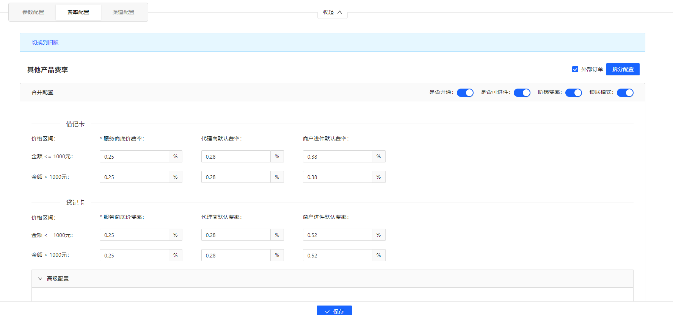Click 贷记卡 服务商底价费率 field for 金额 > 1000元
673x315 pixels.
pos(134,256)
